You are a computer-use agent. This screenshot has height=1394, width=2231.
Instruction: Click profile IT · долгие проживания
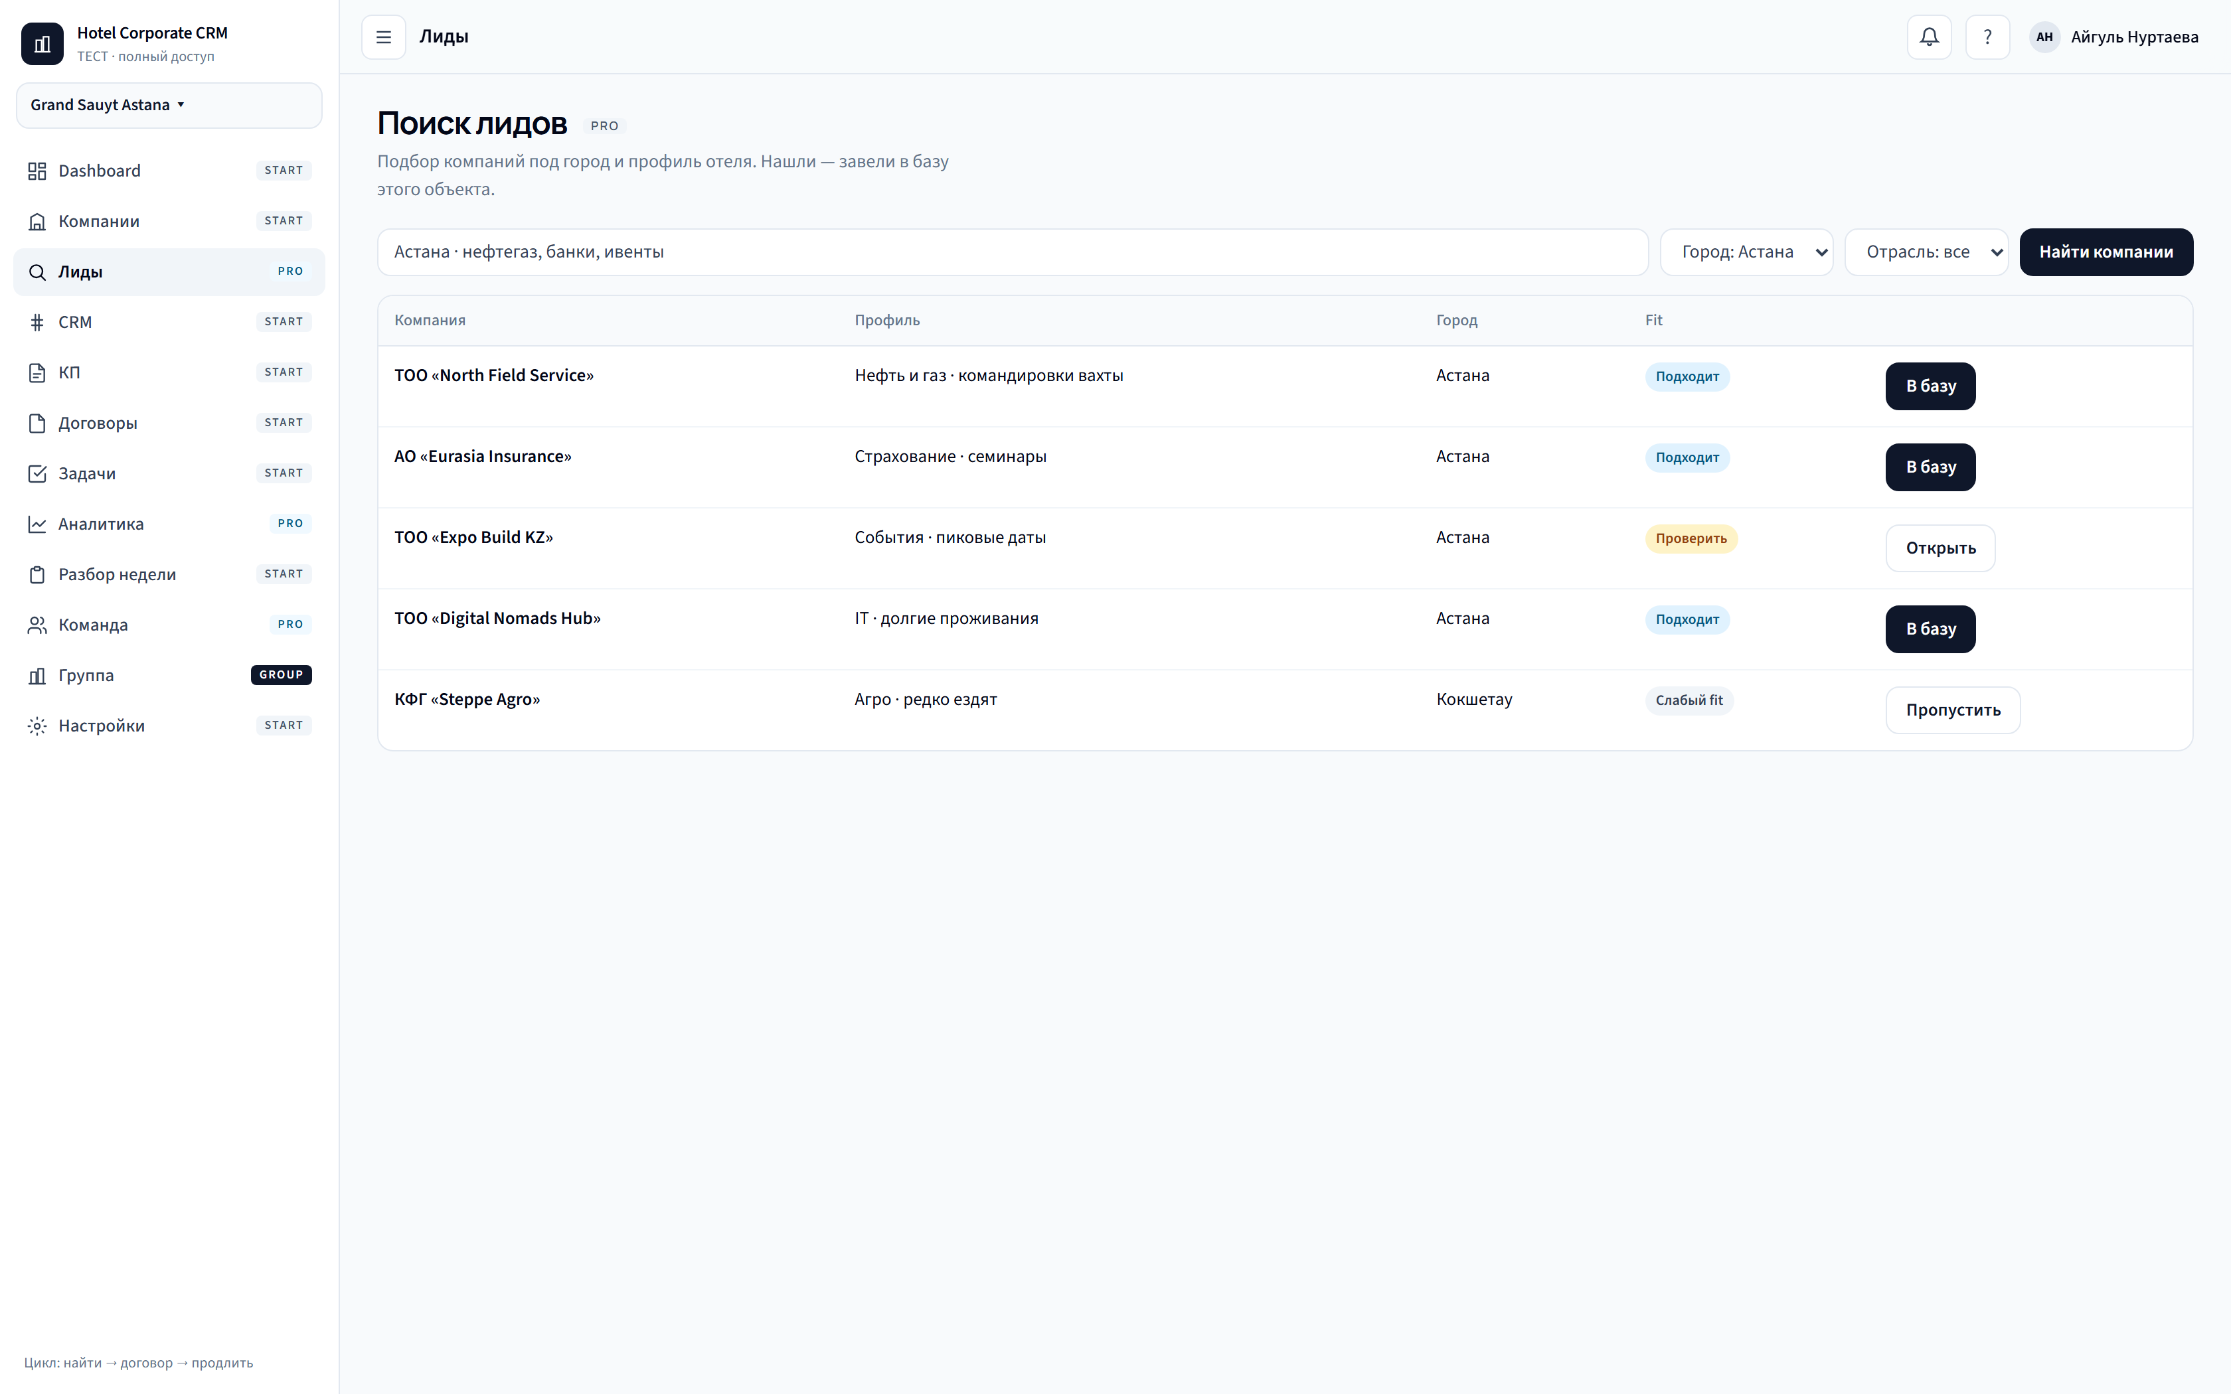tap(946, 619)
